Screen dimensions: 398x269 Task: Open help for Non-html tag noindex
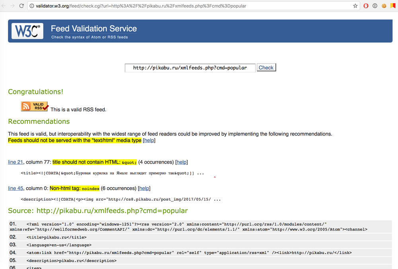tap(144, 188)
